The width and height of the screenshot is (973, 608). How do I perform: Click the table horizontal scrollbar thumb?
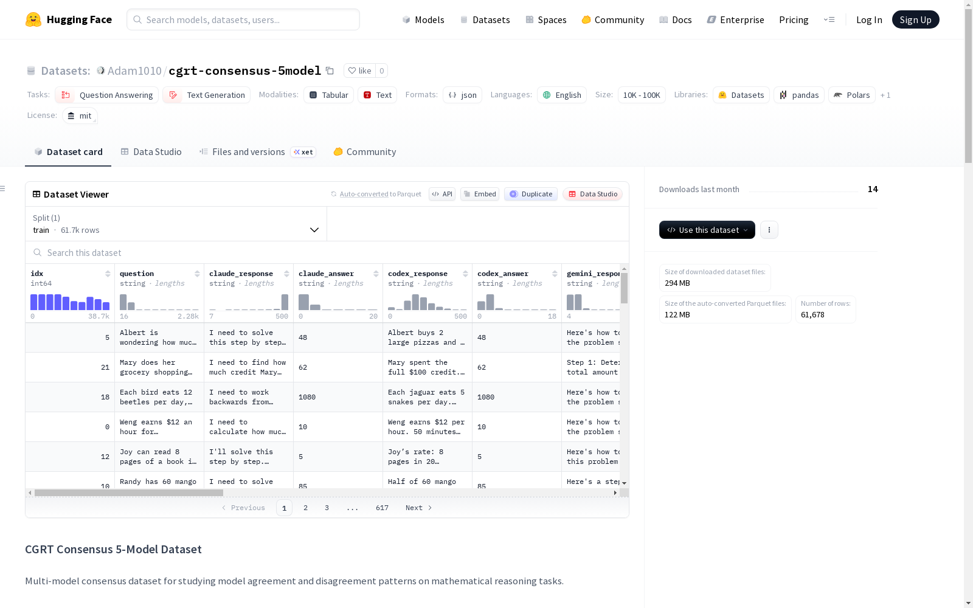tap(129, 492)
